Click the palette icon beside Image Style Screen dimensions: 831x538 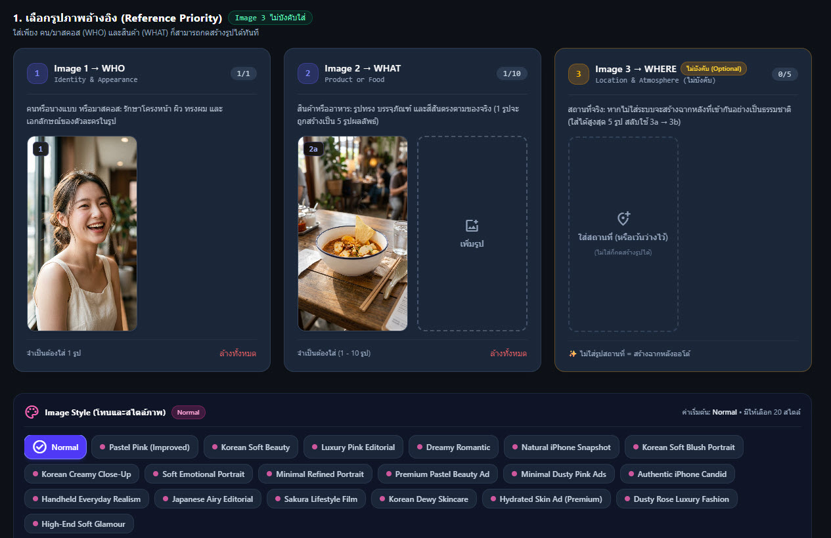tap(32, 412)
